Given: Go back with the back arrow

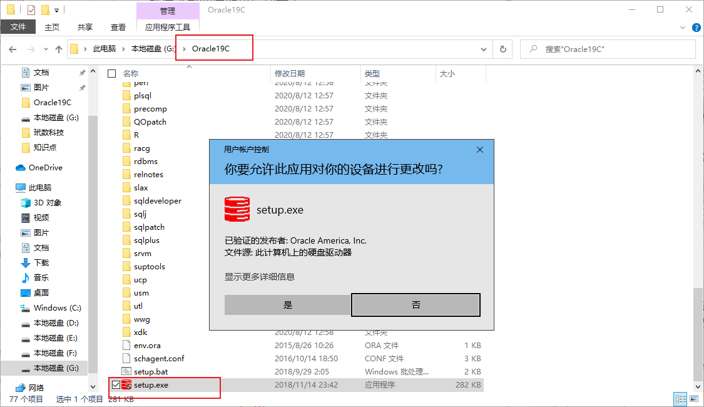Looking at the screenshot, I should [x=13, y=49].
